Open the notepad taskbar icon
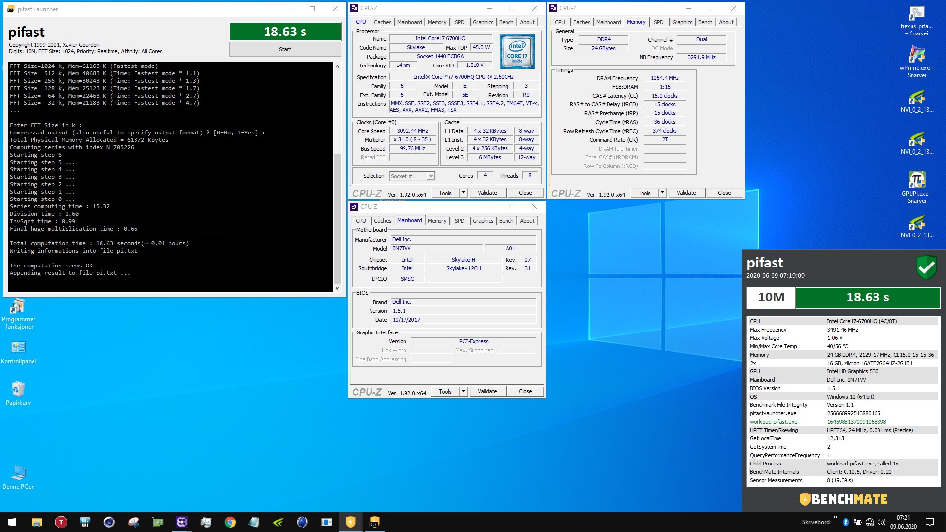The image size is (946, 532). coord(254,522)
